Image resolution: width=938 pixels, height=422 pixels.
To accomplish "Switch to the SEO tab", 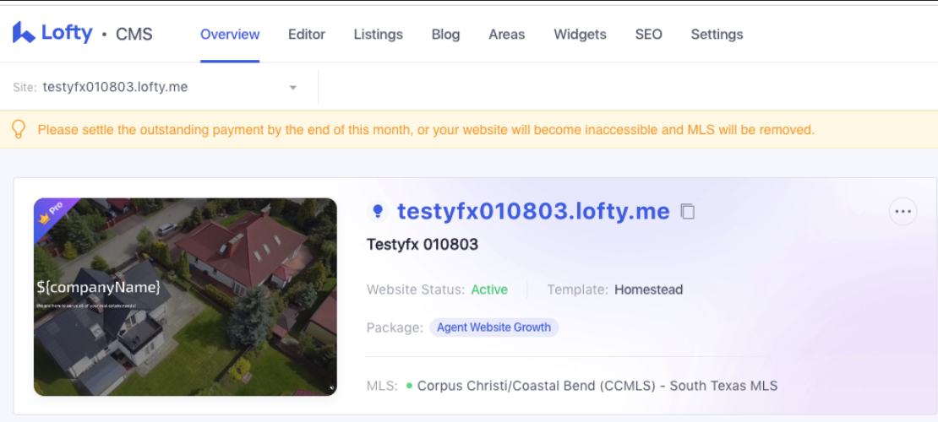I will coord(648,35).
